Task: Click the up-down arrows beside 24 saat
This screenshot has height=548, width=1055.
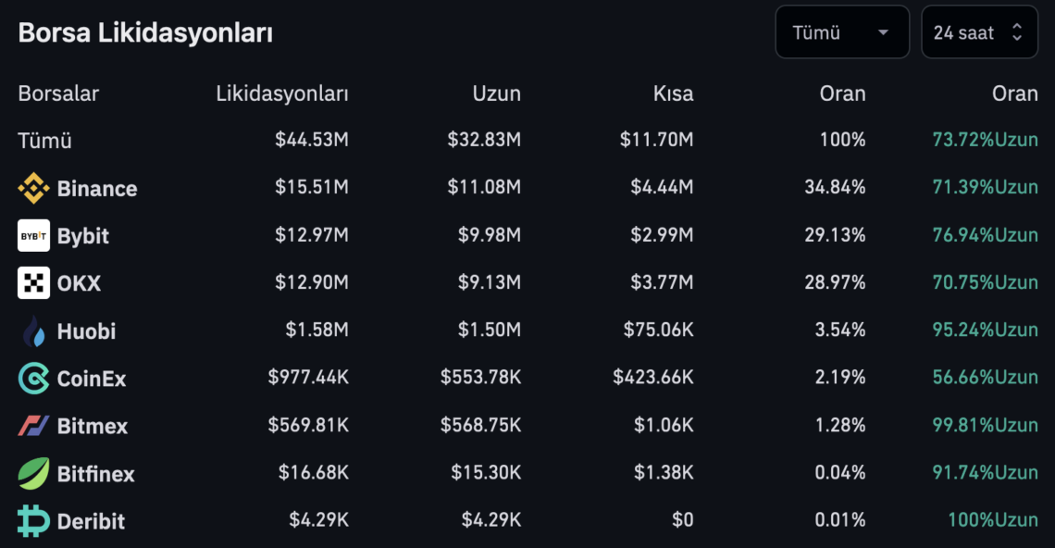Action: [1017, 32]
